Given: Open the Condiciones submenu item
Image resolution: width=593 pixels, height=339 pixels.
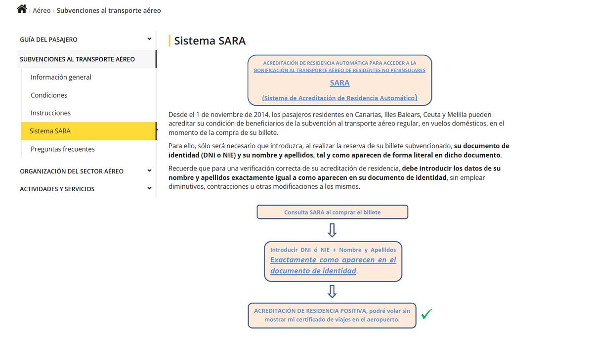Looking at the screenshot, I should [49, 95].
